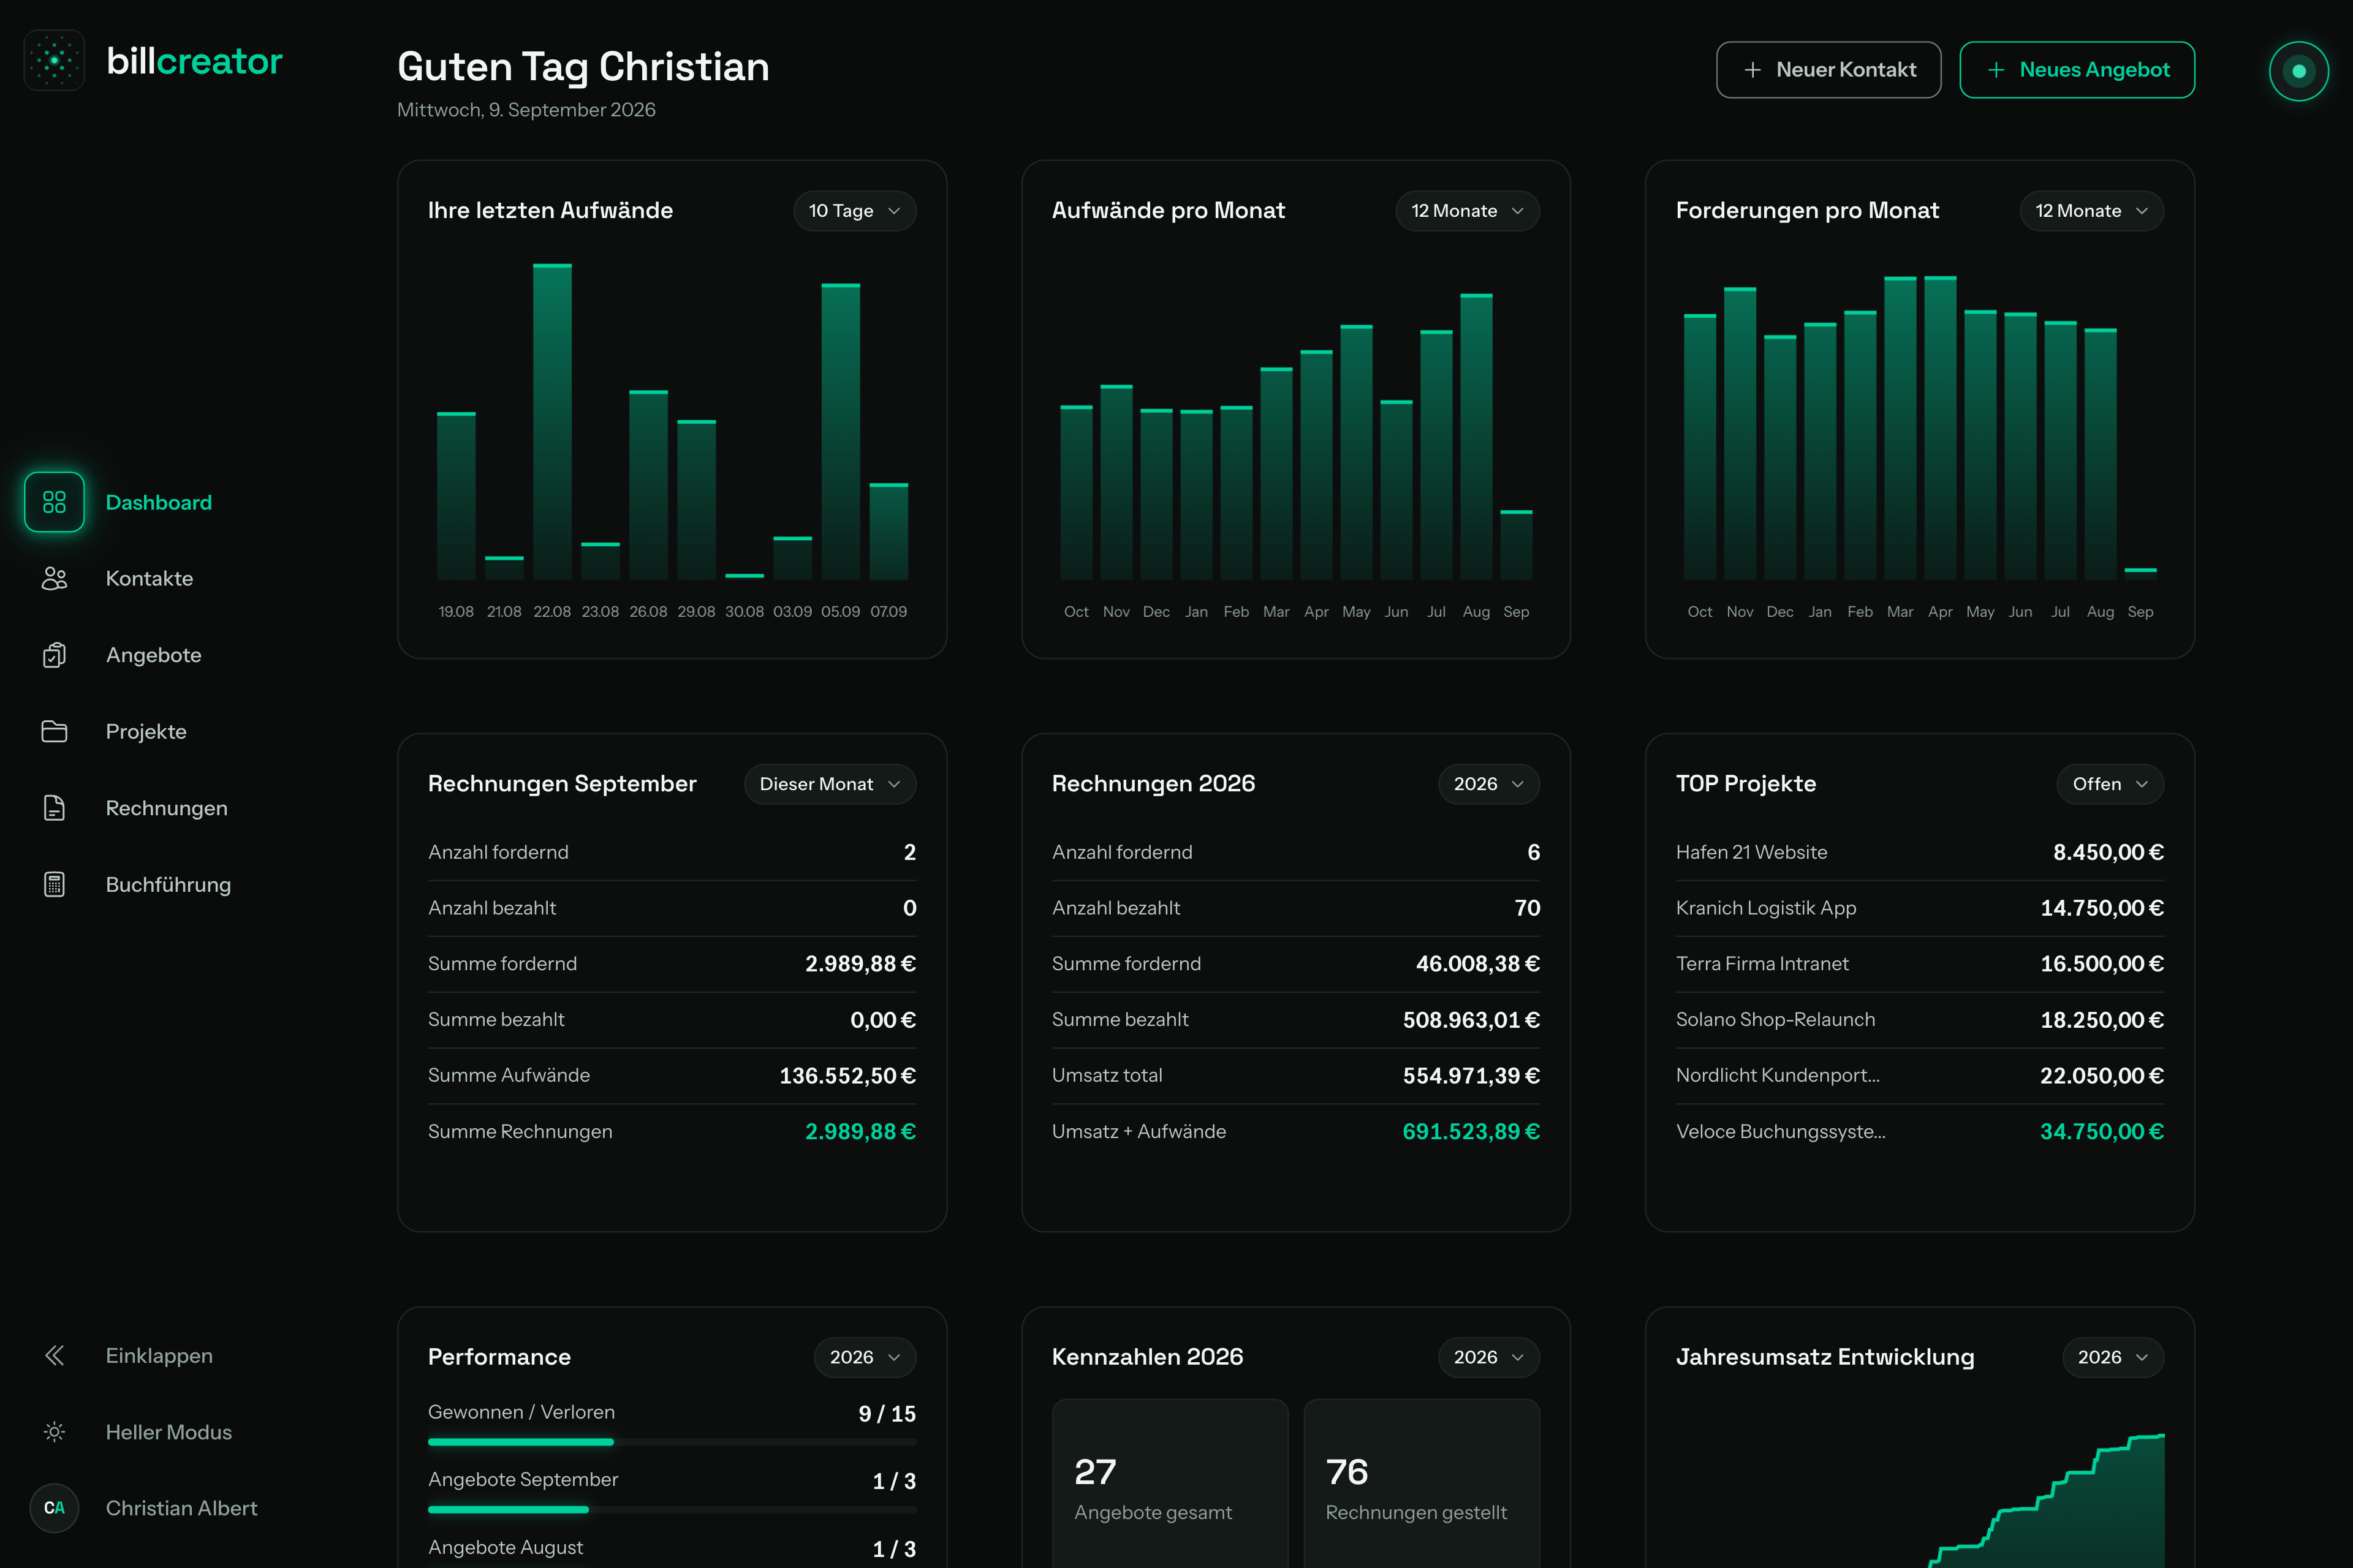This screenshot has height=1568, width=2353.
Task: Open Kontakte in the sidebar
Action: pos(150,578)
